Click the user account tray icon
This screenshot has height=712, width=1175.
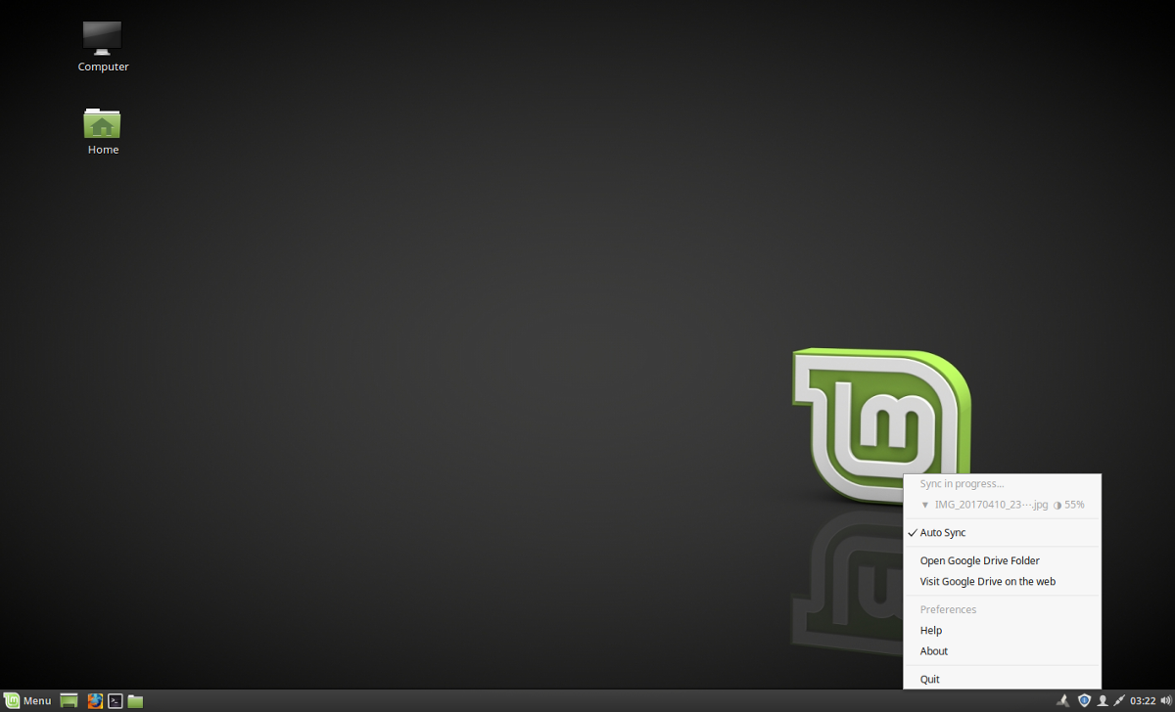(x=1103, y=700)
